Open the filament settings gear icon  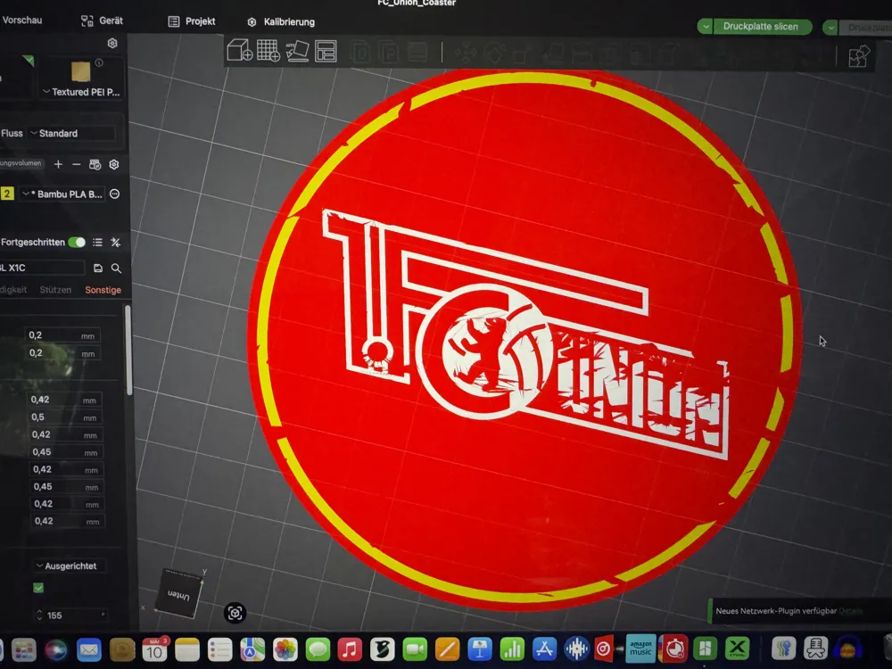114,164
